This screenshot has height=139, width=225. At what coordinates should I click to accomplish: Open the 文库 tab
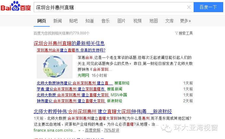point(169,21)
